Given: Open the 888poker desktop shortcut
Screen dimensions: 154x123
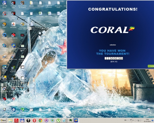Looking at the screenshot, I should click(x=4, y=36).
